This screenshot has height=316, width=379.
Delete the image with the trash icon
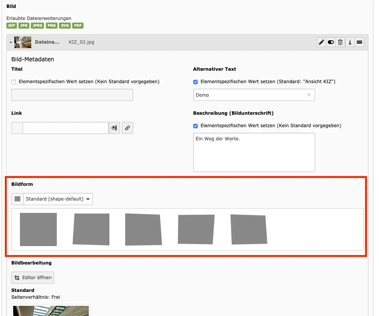click(x=340, y=43)
